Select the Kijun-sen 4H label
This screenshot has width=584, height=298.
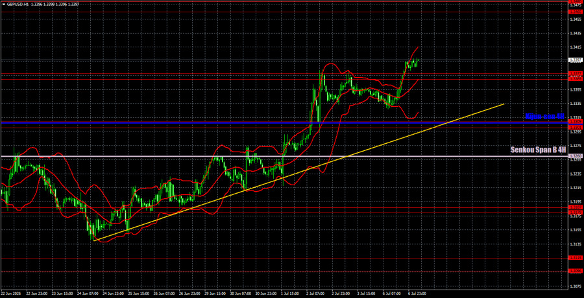[544, 117]
